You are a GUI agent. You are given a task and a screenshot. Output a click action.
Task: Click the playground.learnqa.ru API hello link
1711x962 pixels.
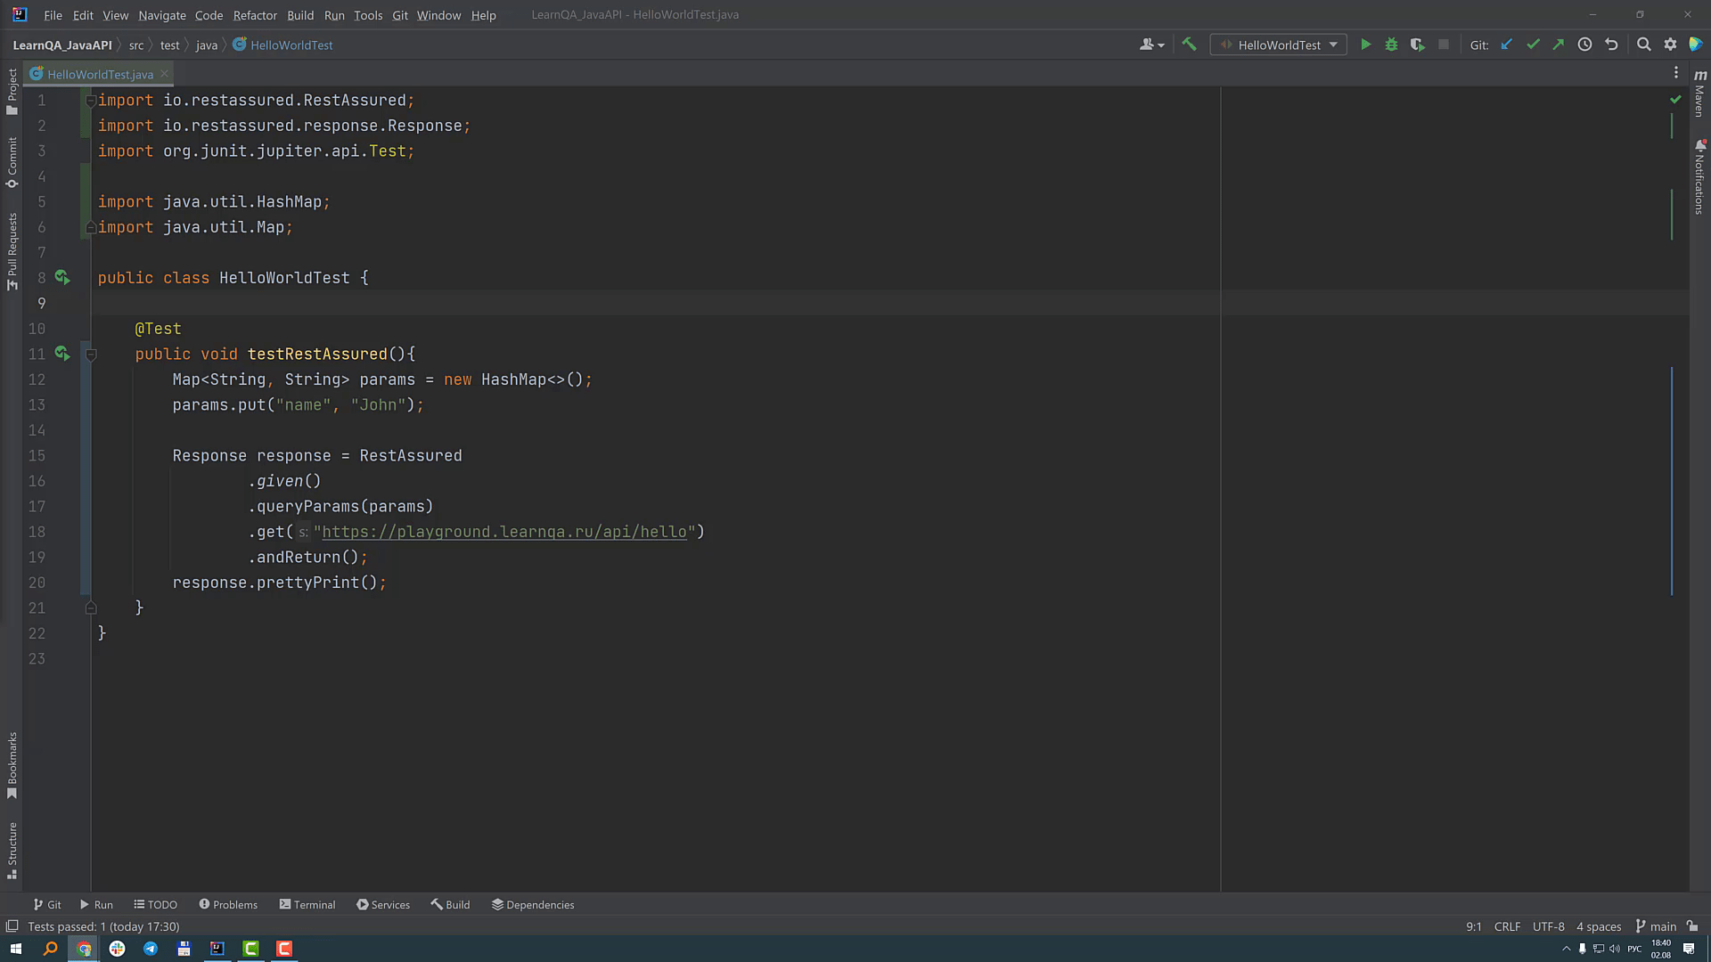point(503,532)
